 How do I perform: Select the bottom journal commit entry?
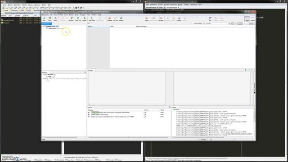[x=129, y=117]
